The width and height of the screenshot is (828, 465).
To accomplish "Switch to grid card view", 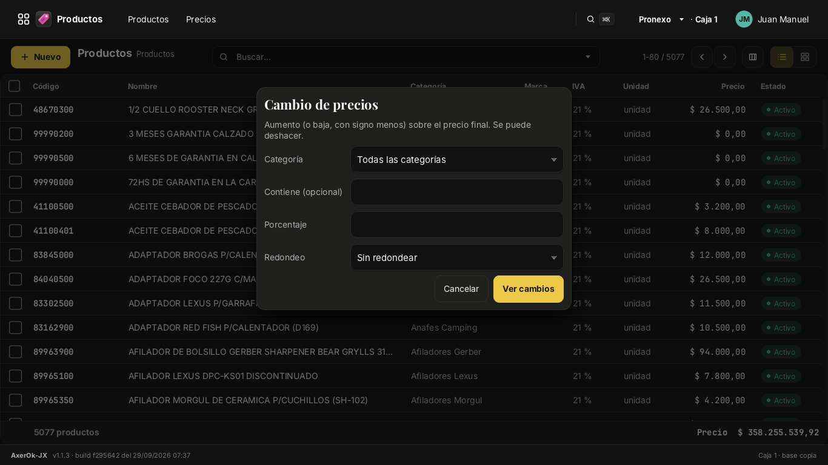I will click(x=805, y=57).
